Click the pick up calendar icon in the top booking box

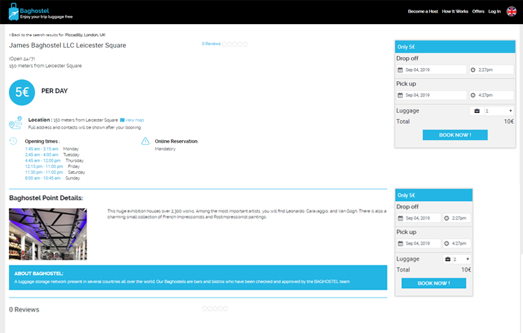pos(400,95)
